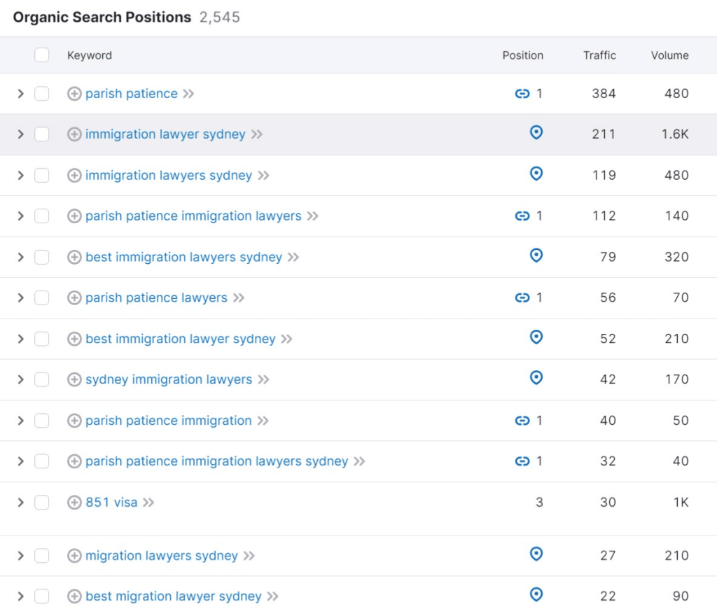
Task: Expand the '851 visa' row
Action: (x=20, y=503)
